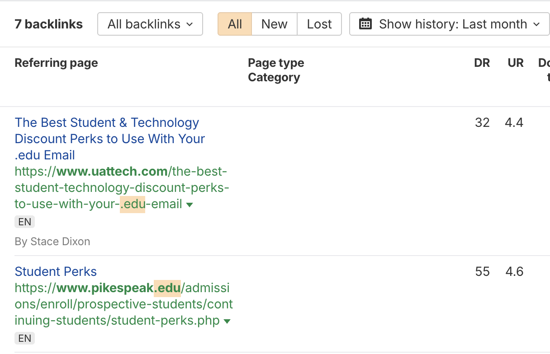Image resolution: width=550 pixels, height=354 pixels.
Task: Sort by the UR column header
Action: [515, 63]
